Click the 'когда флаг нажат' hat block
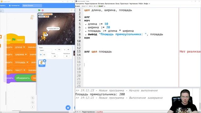Screen dimensions: 201x113 [14, 40]
